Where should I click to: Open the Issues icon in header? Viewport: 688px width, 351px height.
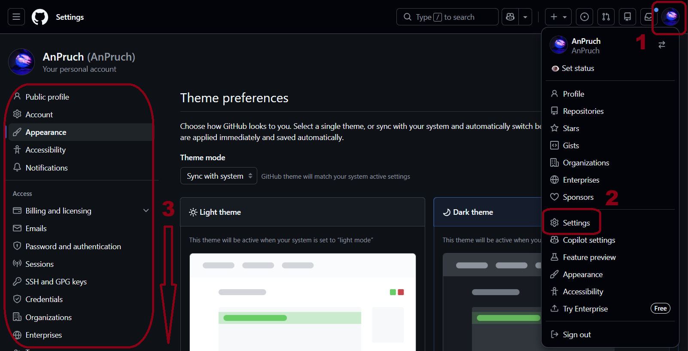pos(584,17)
